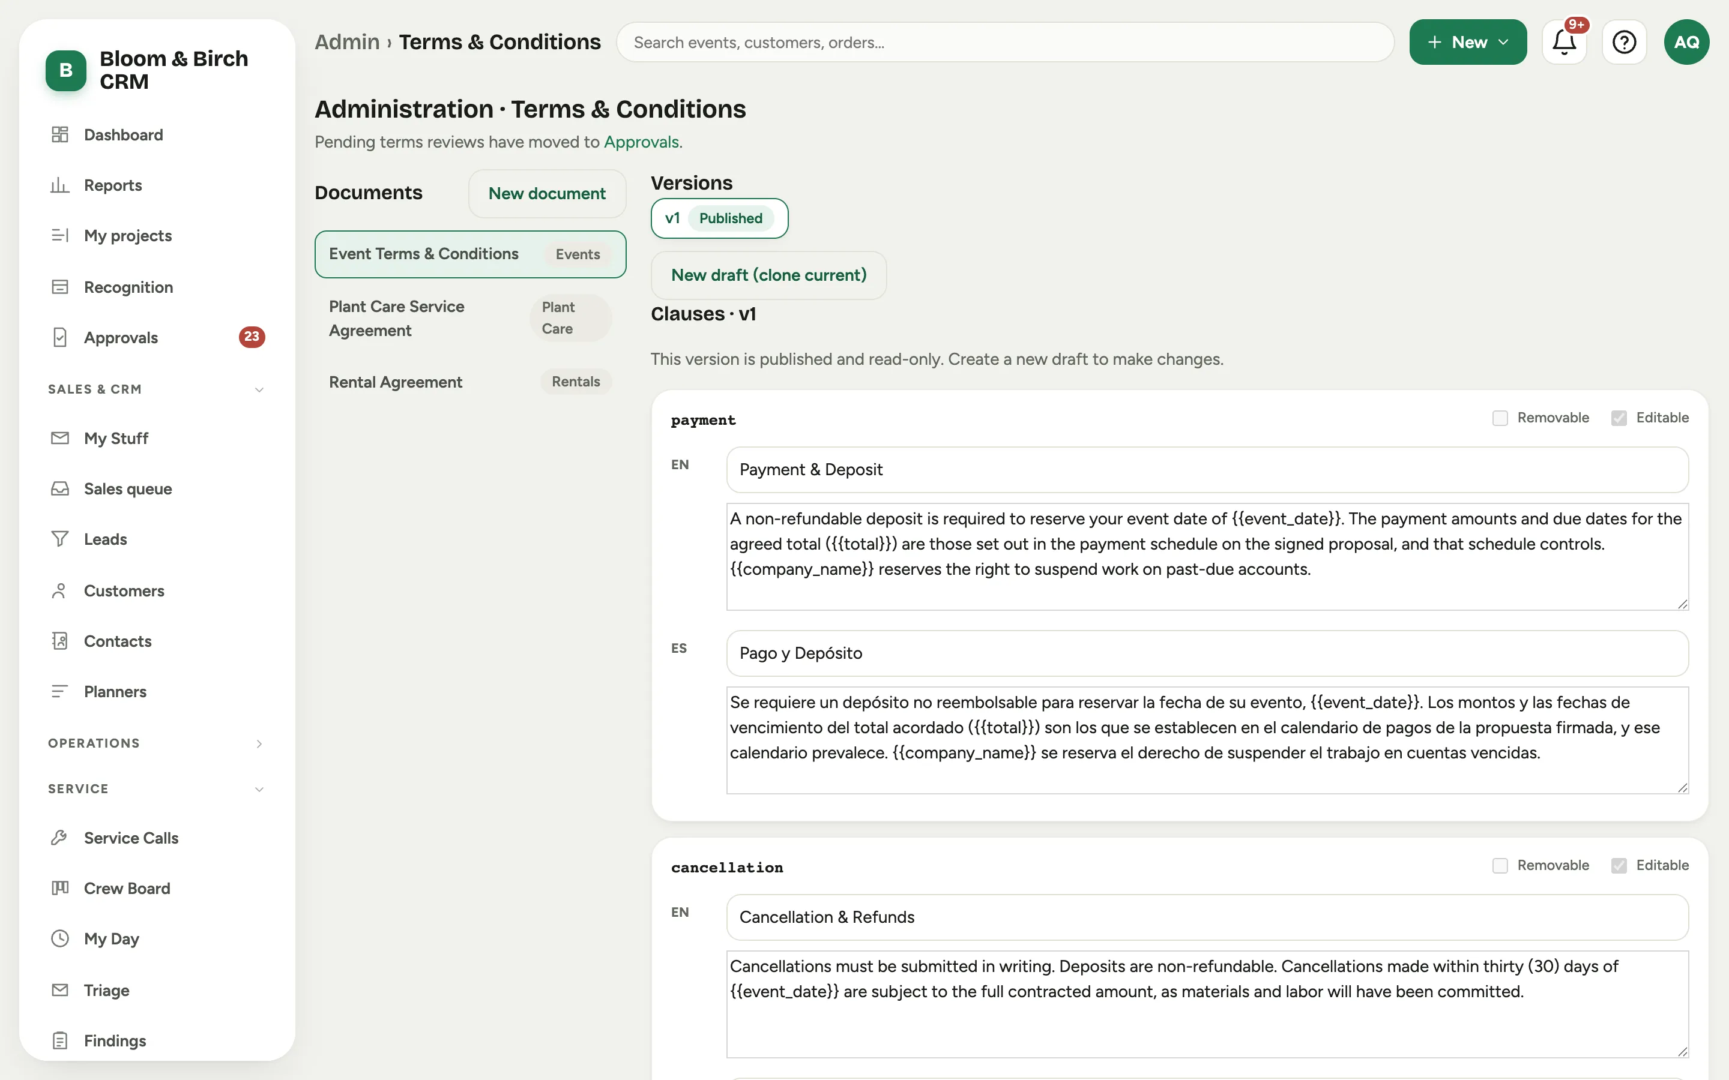Click the Approvals document-check icon
The width and height of the screenshot is (1729, 1080).
[60, 337]
